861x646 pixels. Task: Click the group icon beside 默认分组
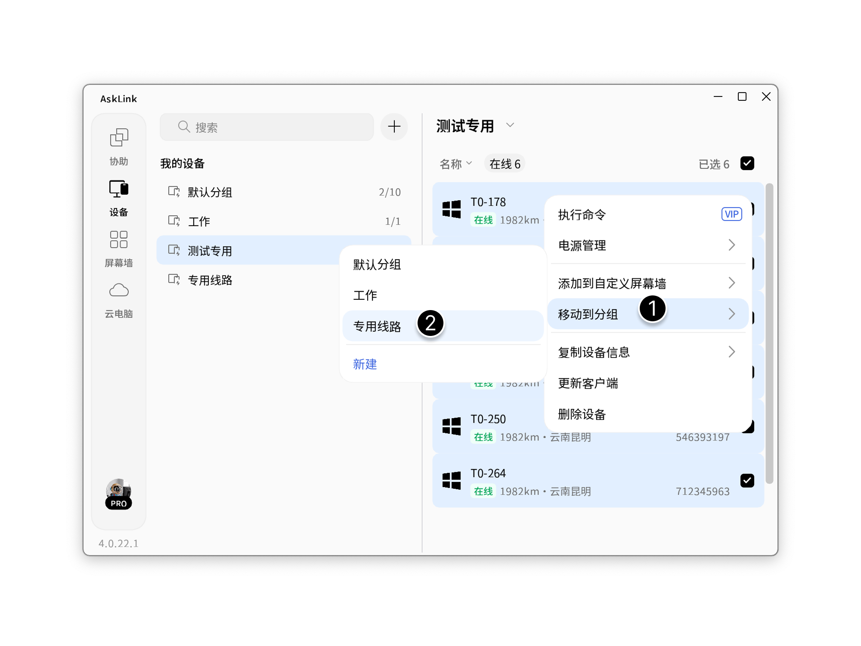coord(173,193)
